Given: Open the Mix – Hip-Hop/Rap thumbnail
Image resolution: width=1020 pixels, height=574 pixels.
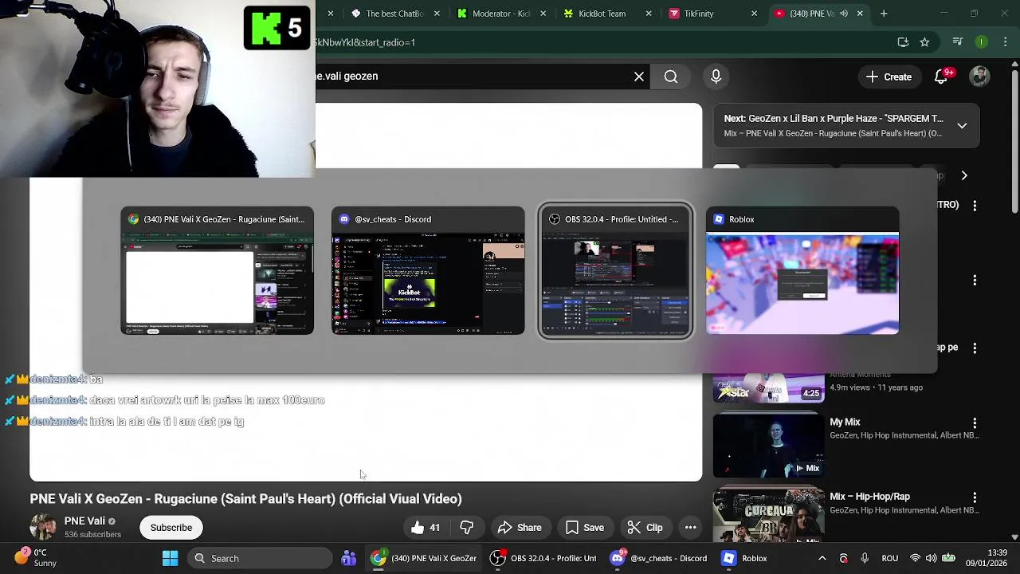Looking at the screenshot, I should pos(768,515).
